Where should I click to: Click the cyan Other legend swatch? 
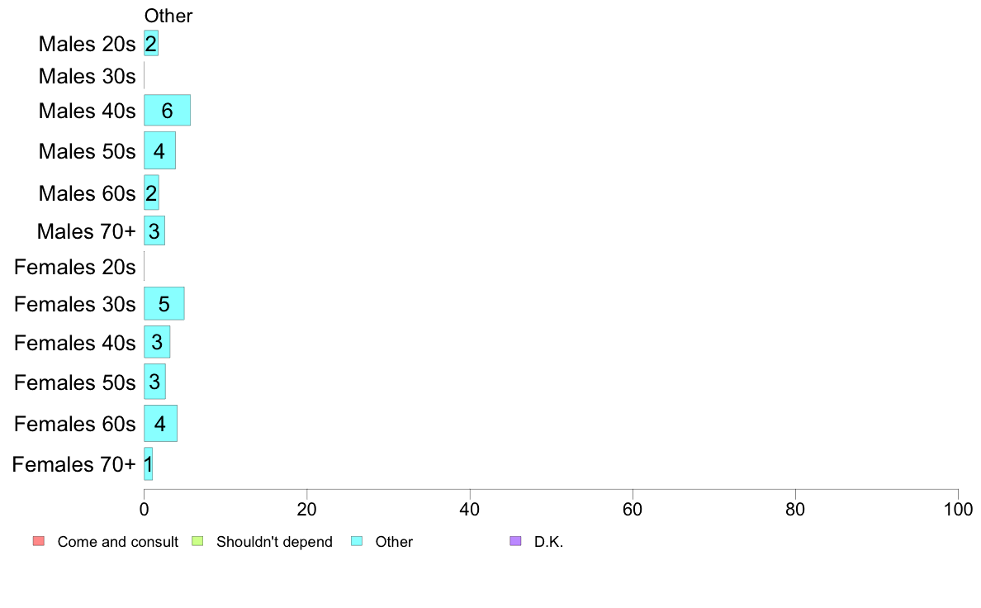pyautogui.click(x=357, y=541)
